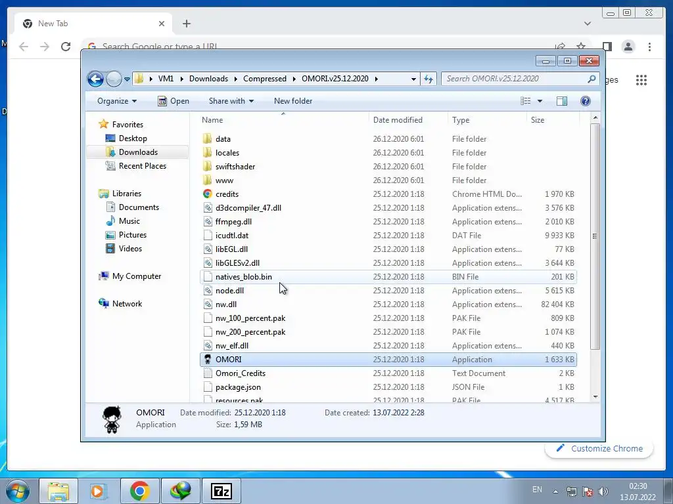Create a New folder

(293, 101)
